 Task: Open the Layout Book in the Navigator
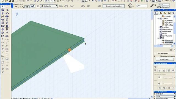(169, 13)
